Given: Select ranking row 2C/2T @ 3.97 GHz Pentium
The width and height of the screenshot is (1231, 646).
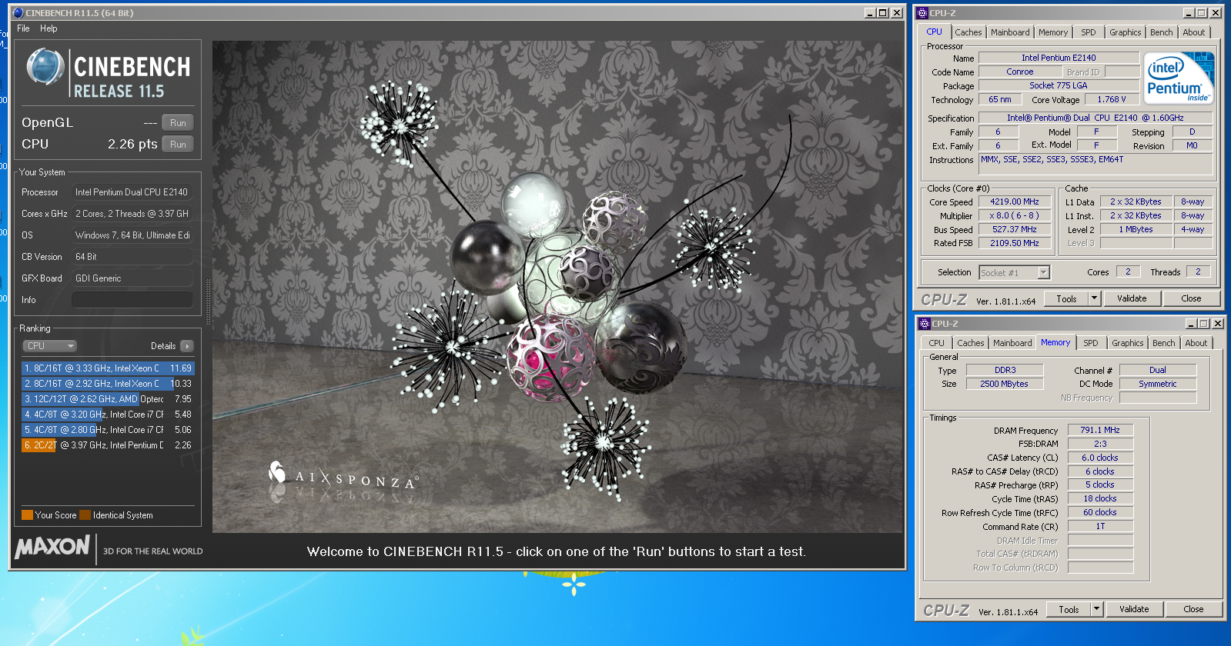Looking at the screenshot, I should pos(108,445).
